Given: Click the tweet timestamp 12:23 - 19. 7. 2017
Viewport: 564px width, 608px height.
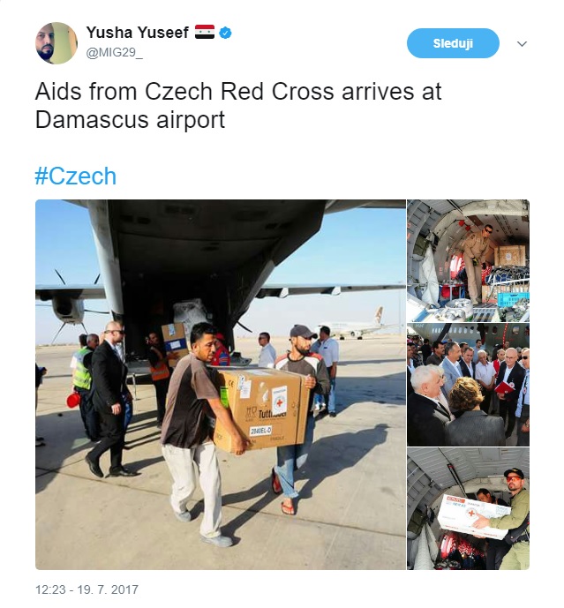Looking at the screenshot, I should point(86,589).
